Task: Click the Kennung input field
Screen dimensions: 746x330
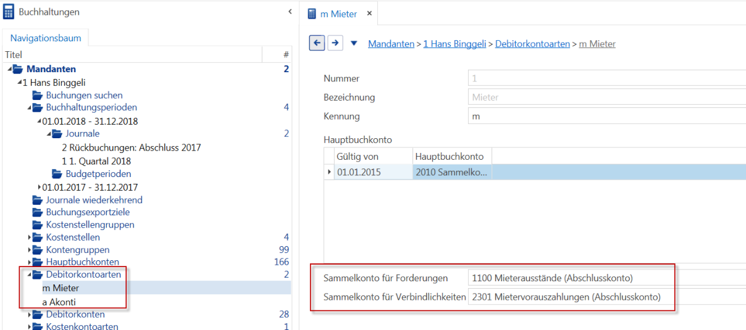Action: (607, 116)
